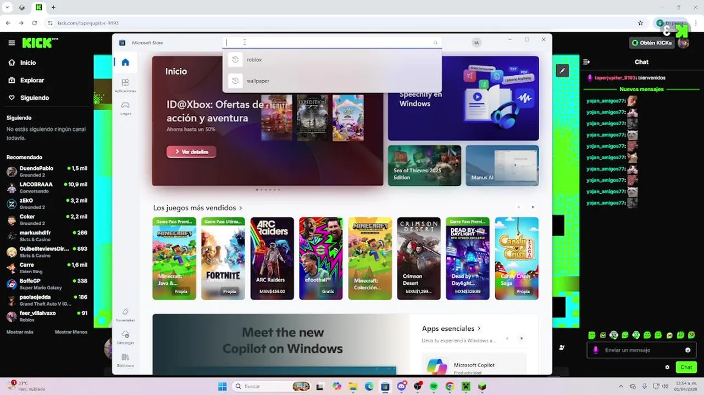This screenshot has height=395, width=704.
Task: Show next essential apps with right arrow
Action: point(522,338)
